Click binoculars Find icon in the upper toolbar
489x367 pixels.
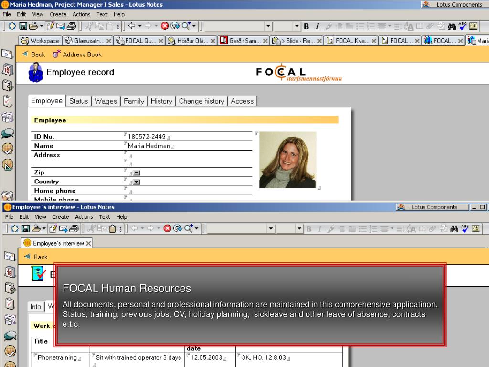point(452,26)
